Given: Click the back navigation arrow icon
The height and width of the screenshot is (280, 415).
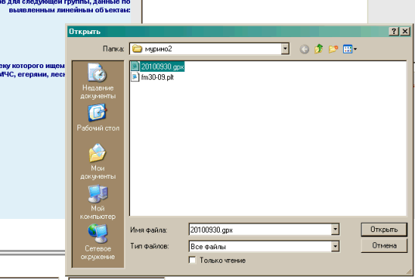Looking at the screenshot, I should pos(304,50).
